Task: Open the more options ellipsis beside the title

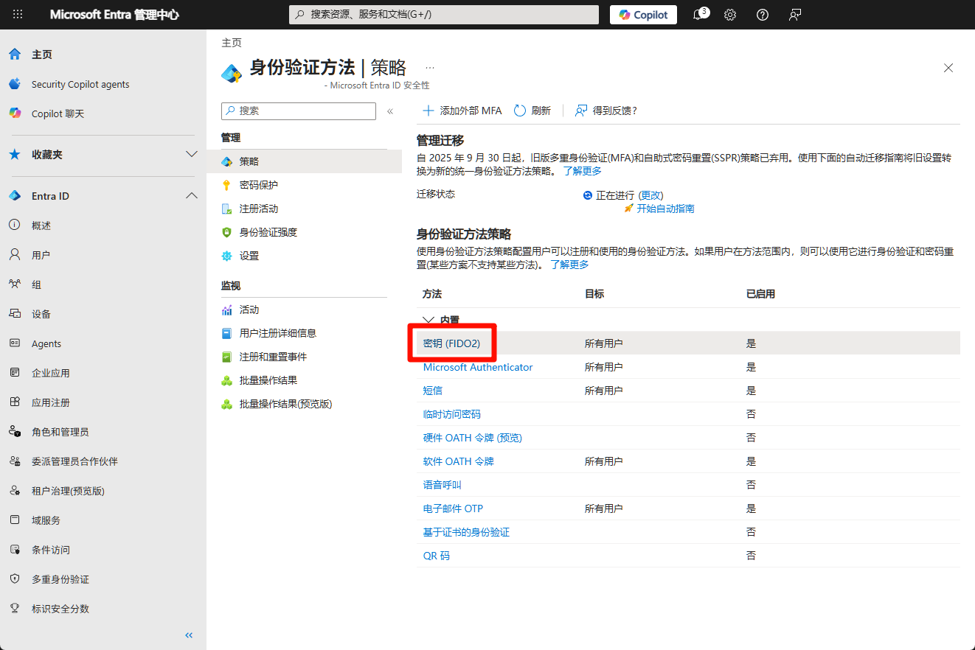Action: point(430,67)
